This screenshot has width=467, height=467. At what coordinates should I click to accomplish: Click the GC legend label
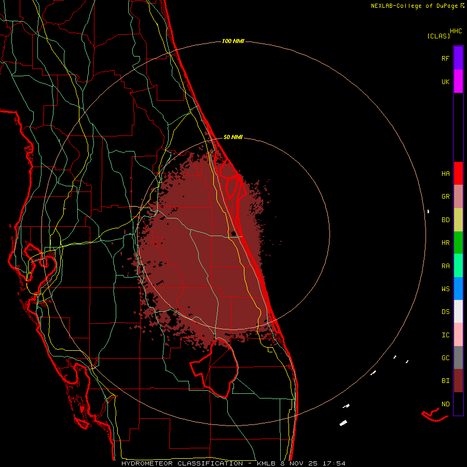coord(445,358)
